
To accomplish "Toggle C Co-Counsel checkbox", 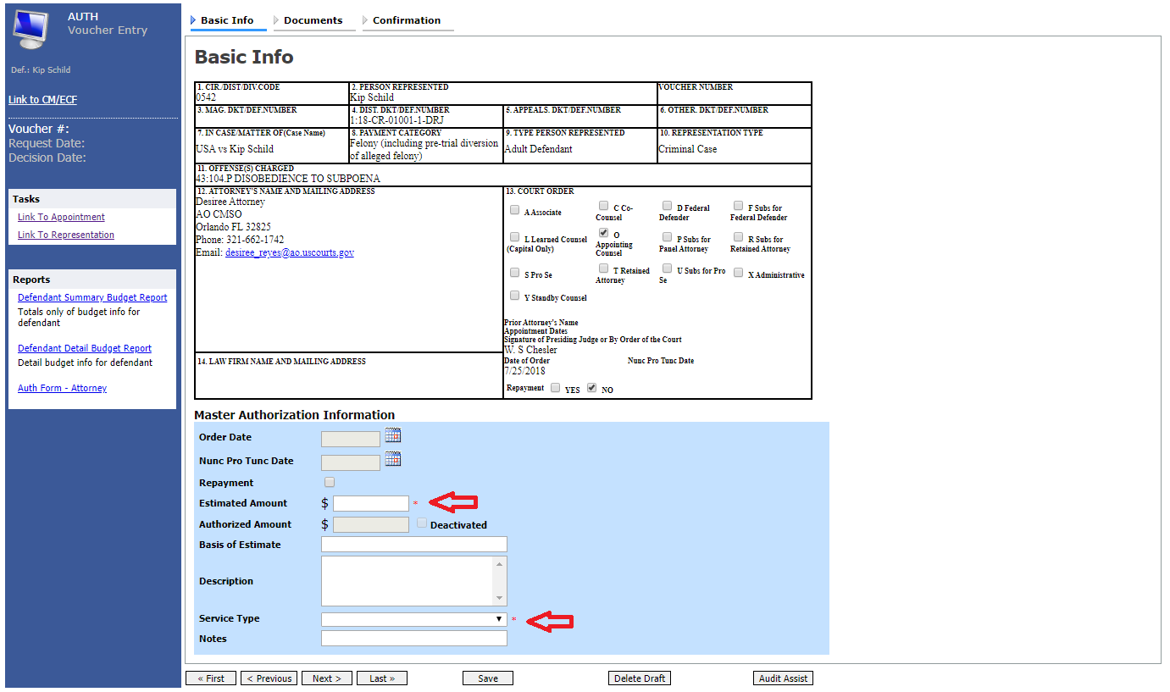I will pyautogui.click(x=603, y=205).
